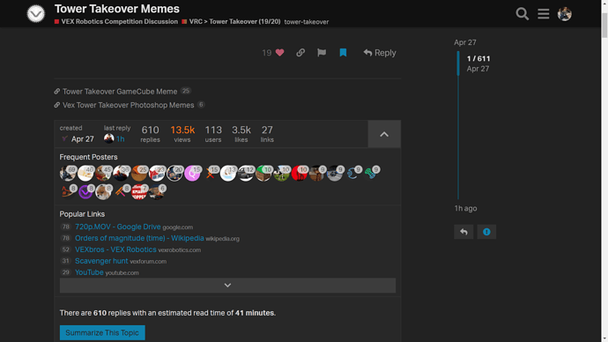Image resolution: width=608 pixels, height=342 pixels.
Task: Open the current user avatar menu
Action: pyautogui.click(x=564, y=13)
